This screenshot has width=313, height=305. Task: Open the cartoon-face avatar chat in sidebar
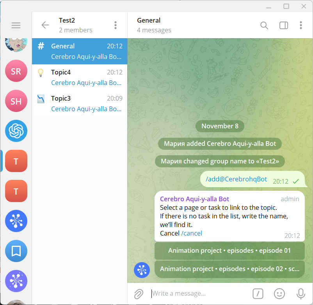tap(16, 45)
